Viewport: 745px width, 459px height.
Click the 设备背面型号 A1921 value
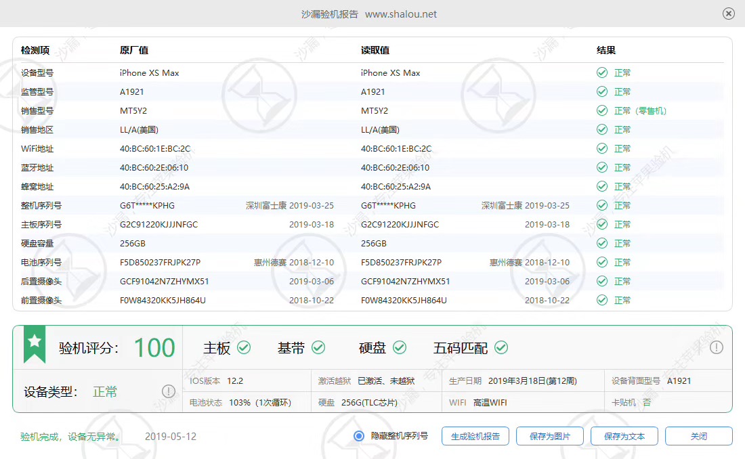coord(679,381)
